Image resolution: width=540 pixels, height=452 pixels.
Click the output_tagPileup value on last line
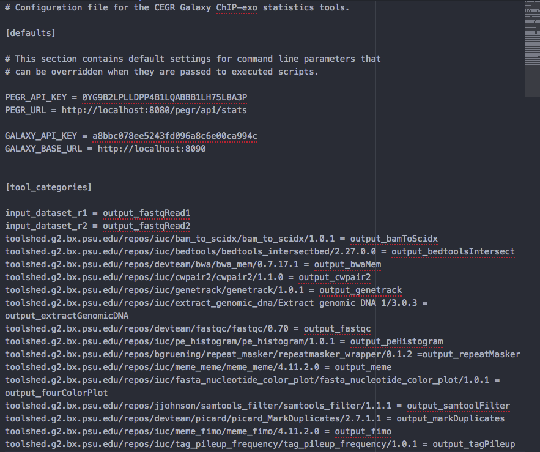[473, 444]
